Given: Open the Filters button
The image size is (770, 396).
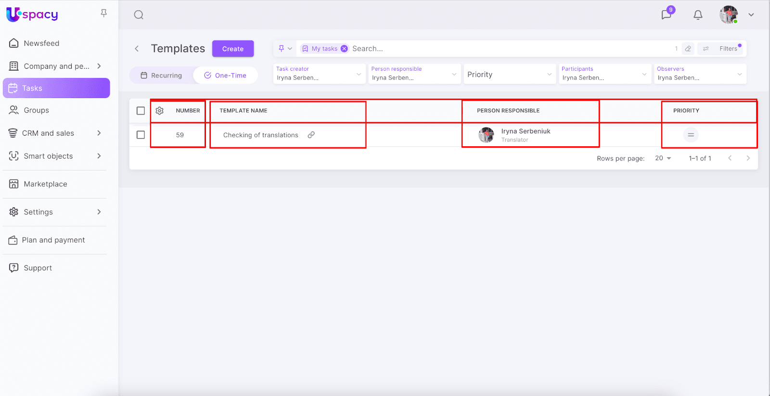Looking at the screenshot, I should pyautogui.click(x=722, y=49).
